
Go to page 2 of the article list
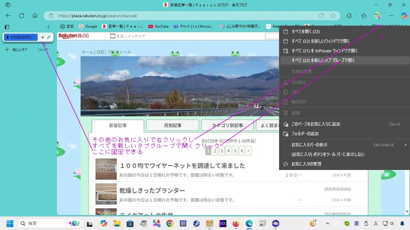(215, 151)
